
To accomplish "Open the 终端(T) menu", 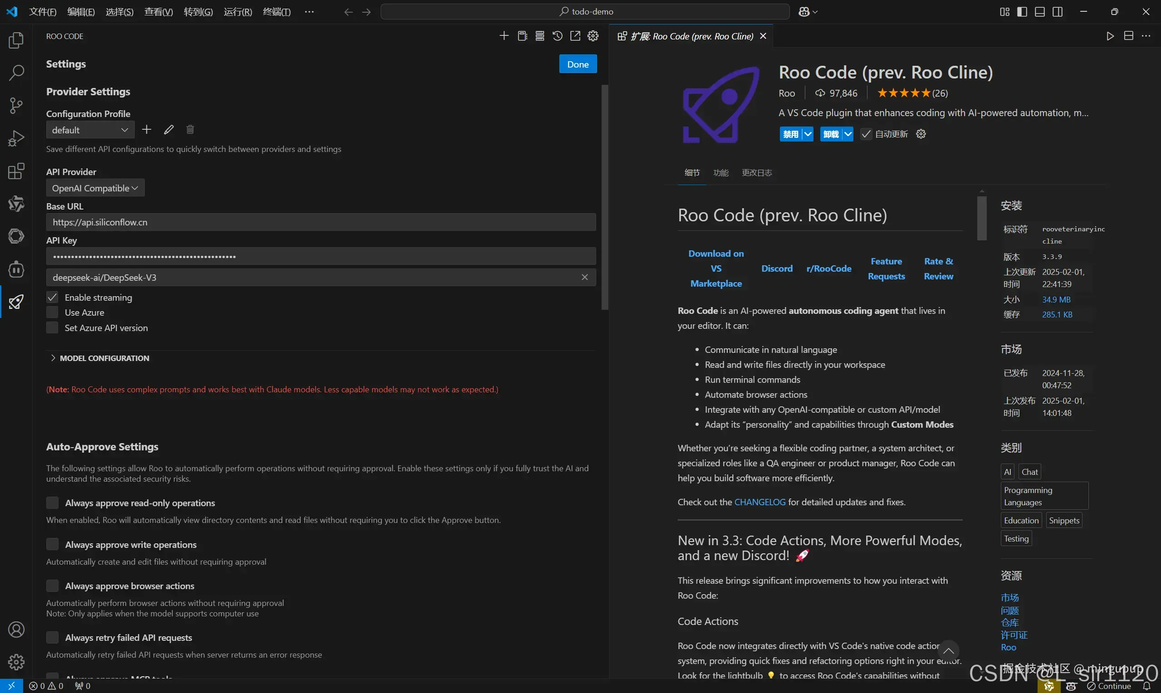I will point(276,12).
